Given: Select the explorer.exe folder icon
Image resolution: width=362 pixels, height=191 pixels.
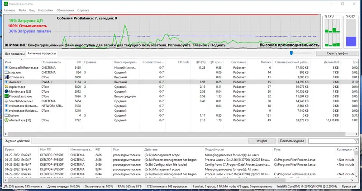Looking at the screenshot, I should pos(6,87).
